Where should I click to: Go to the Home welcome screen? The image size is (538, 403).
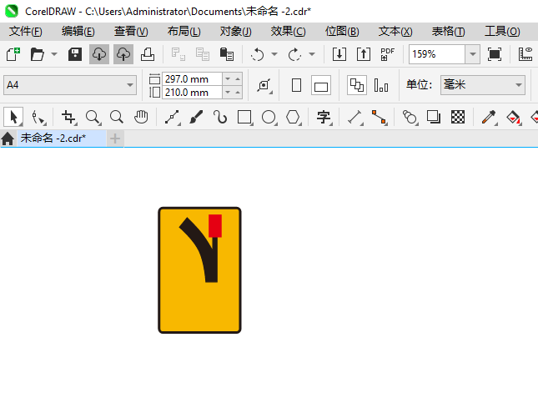click(8, 139)
